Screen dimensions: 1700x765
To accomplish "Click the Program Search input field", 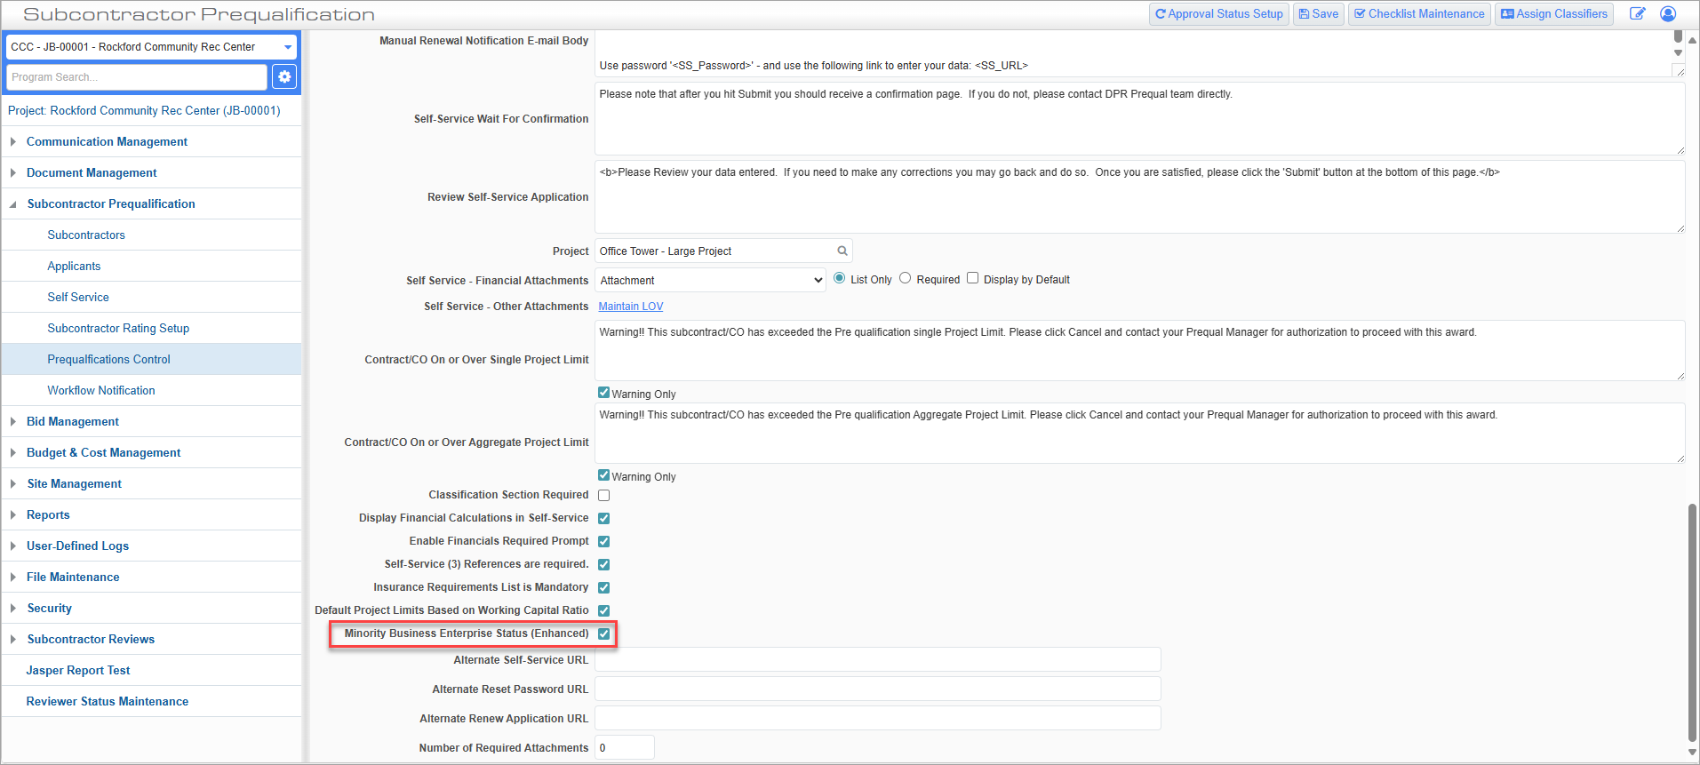I will [x=137, y=77].
